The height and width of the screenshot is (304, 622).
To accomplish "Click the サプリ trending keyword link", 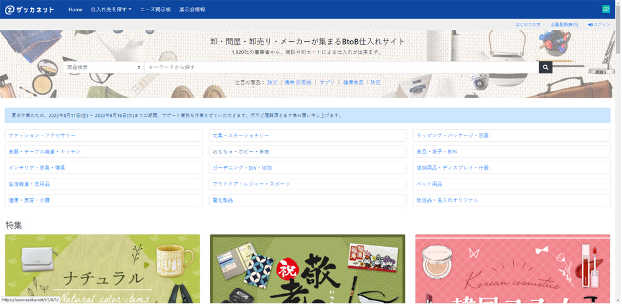I will pos(327,83).
